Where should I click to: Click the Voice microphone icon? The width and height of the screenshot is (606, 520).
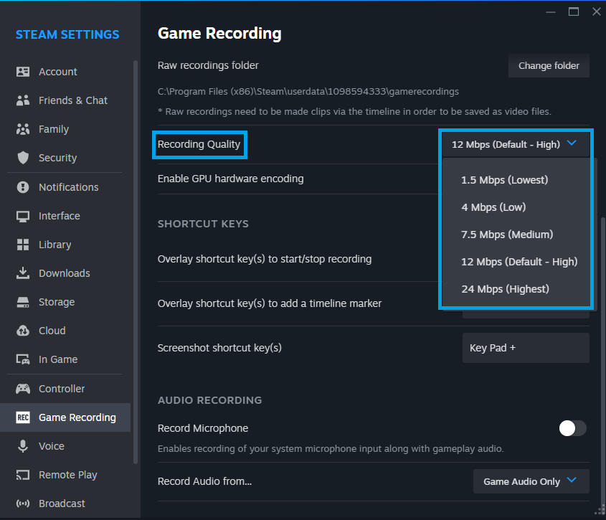(23, 446)
